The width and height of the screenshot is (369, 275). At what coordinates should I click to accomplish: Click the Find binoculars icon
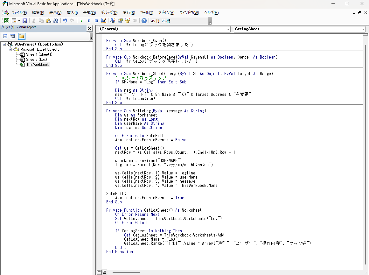tap(56, 21)
